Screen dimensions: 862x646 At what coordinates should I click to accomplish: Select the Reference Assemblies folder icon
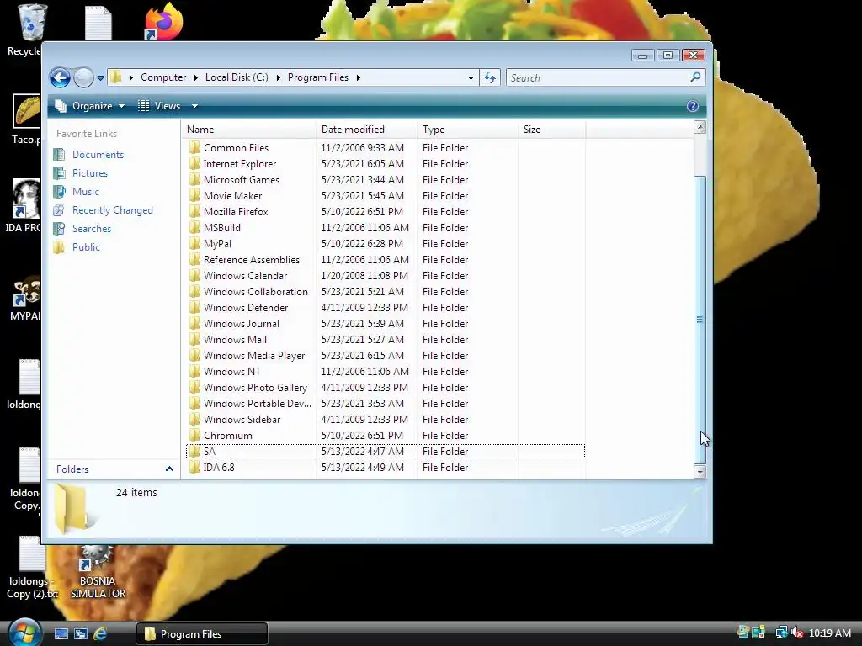pos(194,259)
